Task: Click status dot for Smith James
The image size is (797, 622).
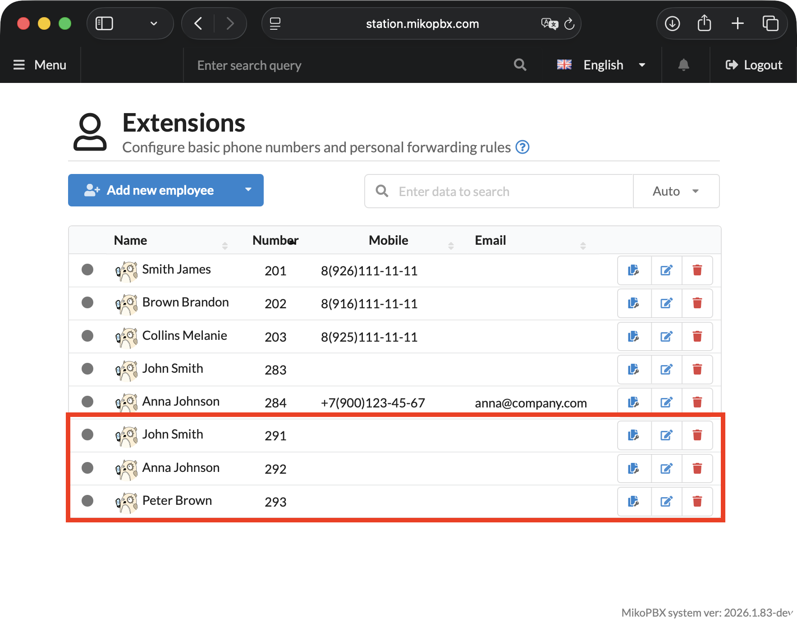Action: pyautogui.click(x=87, y=270)
